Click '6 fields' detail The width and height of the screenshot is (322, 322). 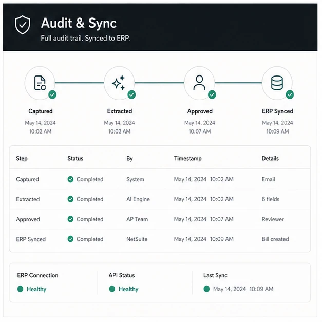point(271,199)
